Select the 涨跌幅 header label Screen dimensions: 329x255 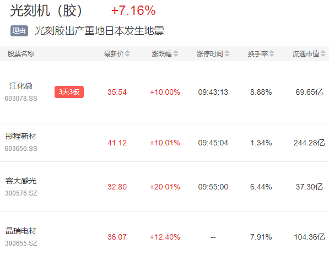(x=162, y=53)
